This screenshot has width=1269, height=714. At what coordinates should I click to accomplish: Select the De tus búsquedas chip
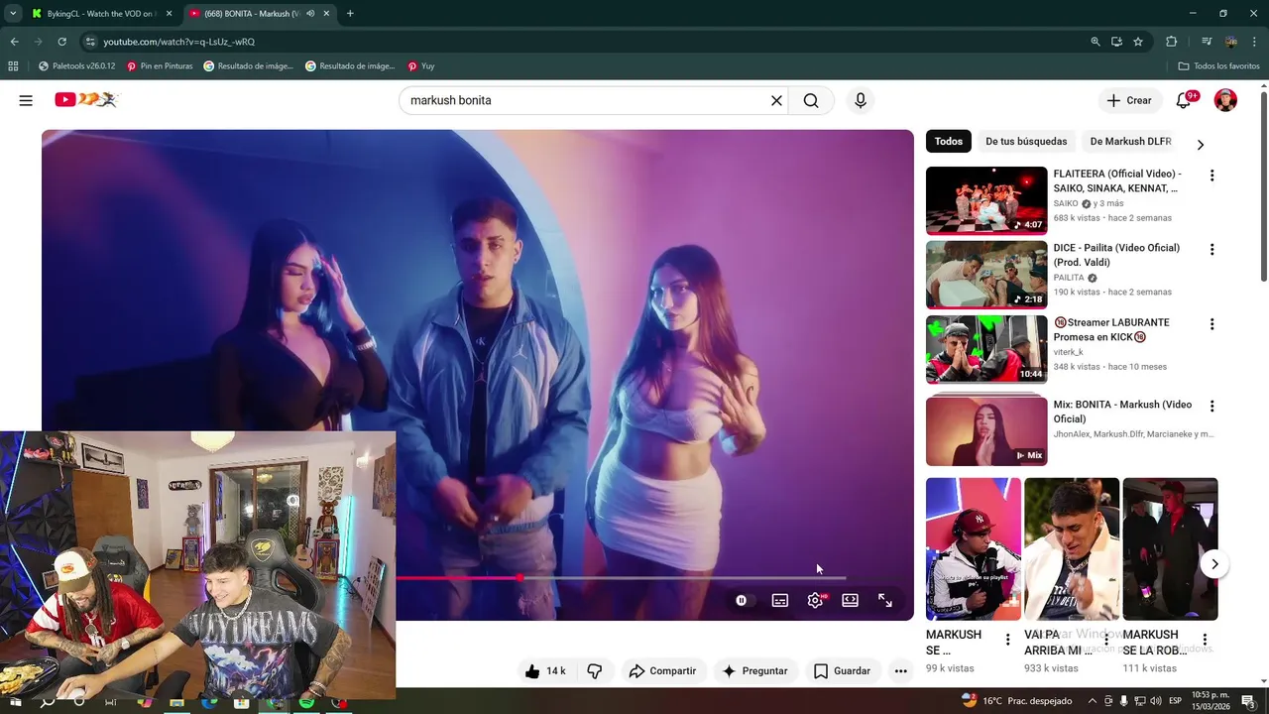point(1026,141)
